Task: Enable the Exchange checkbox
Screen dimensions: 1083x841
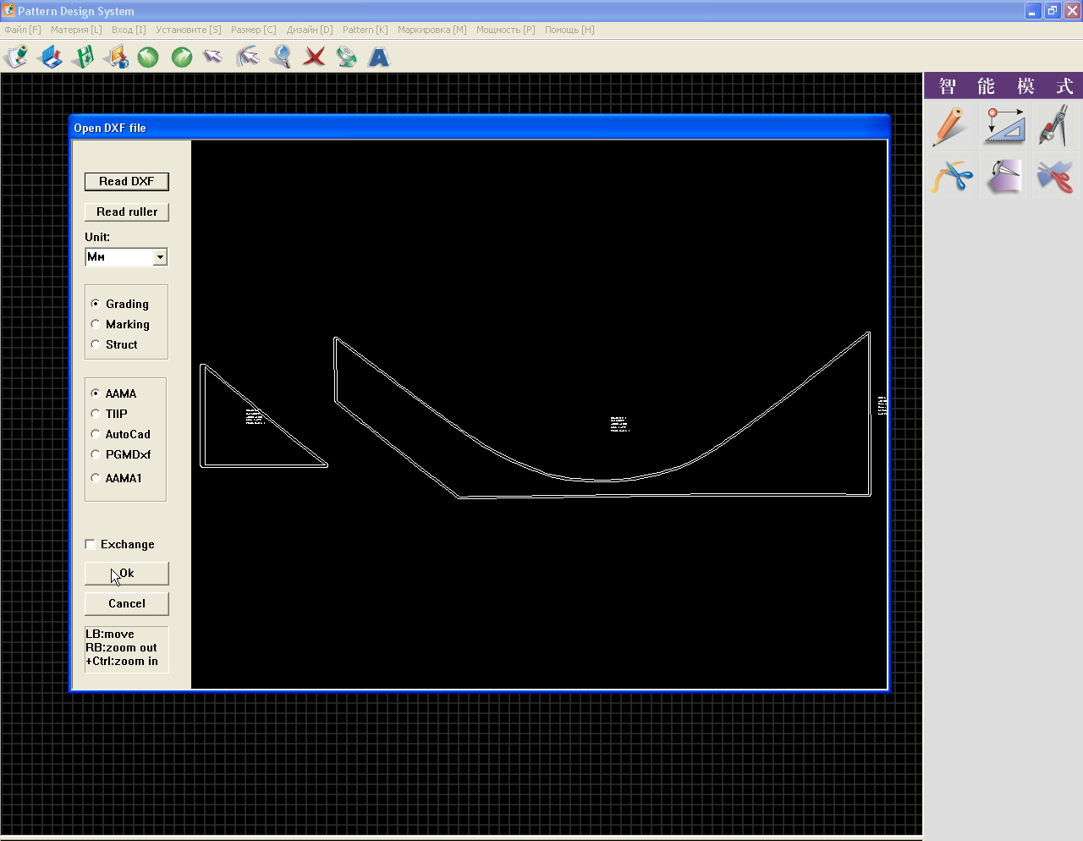Action: (x=91, y=544)
